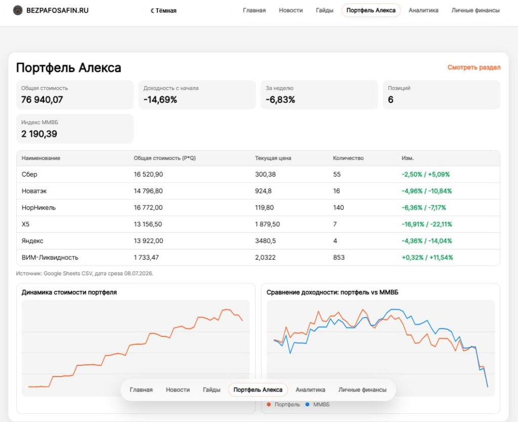This screenshot has height=422, width=518.
Task: Open Аналитика in the top navigation
Action: tap(423, 10)
